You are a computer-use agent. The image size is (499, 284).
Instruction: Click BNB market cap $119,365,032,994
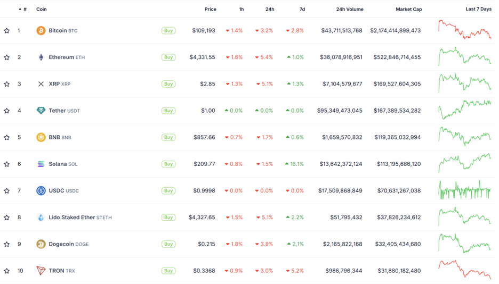coord(398,137)
